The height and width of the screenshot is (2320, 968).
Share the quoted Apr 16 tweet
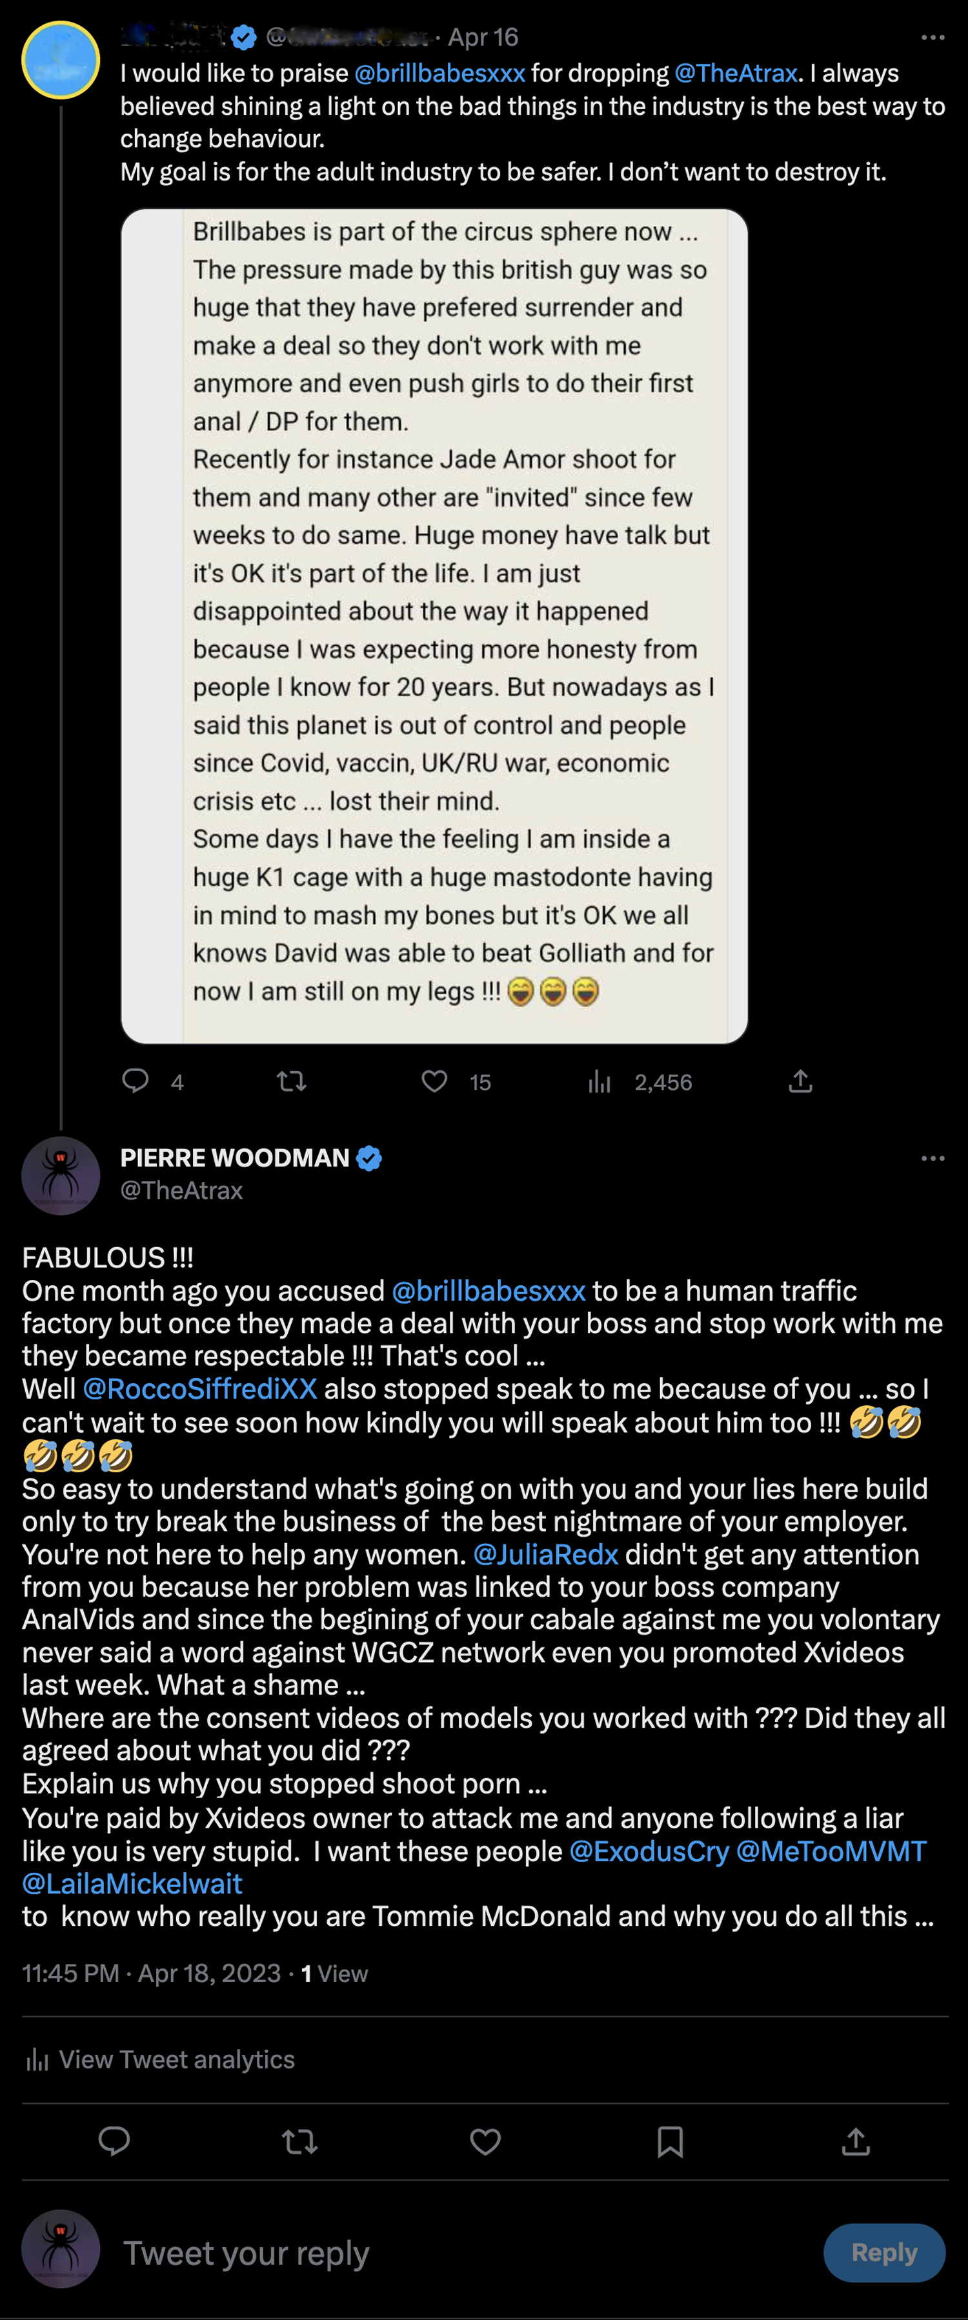point(800,1081)
